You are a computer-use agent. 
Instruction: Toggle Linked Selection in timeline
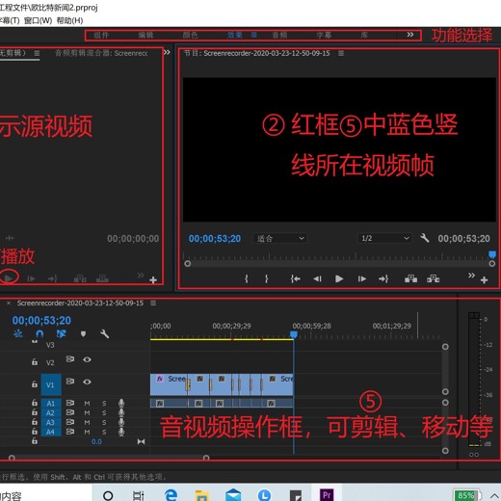tap(62, 334)
